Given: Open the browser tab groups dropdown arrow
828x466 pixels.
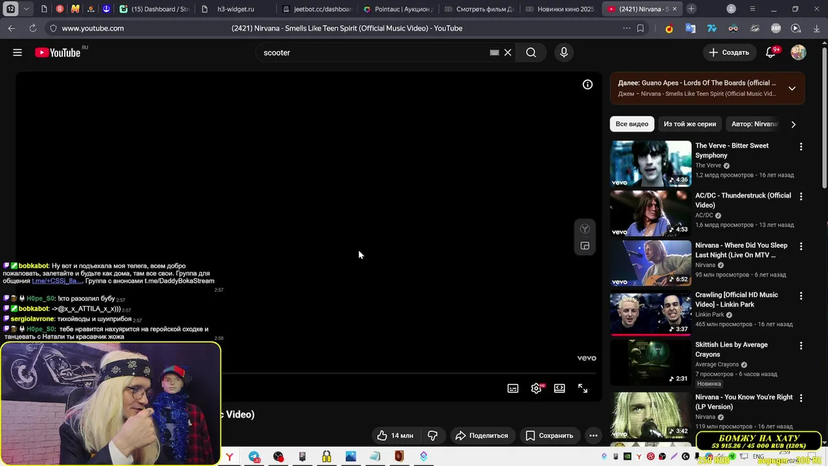Looking at the screenshot, I should coord(26,9).
